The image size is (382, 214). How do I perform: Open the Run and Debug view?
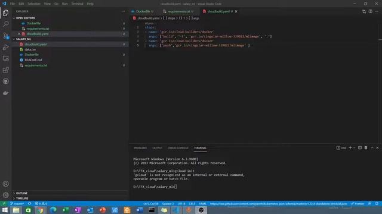click(x=5, y=47)
